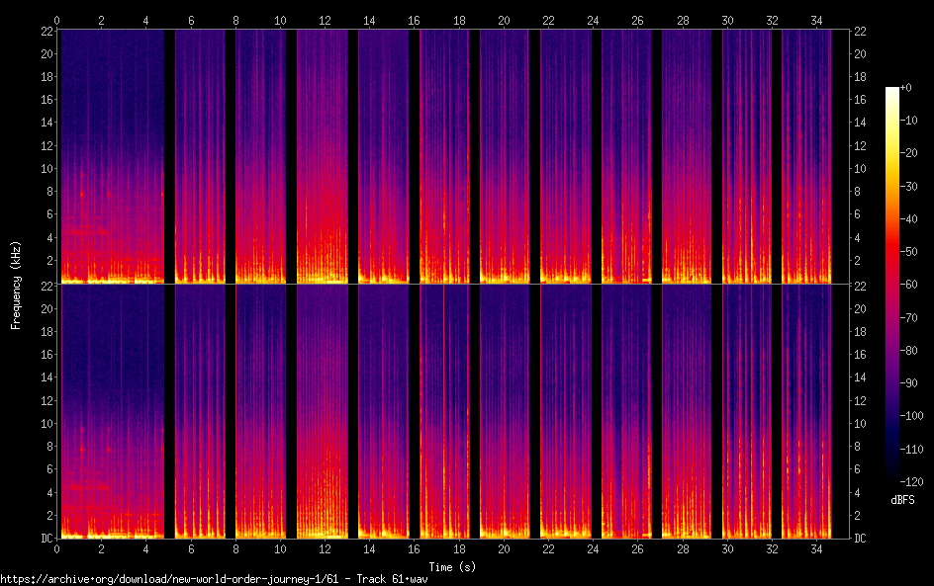The width and height of the screenshot is (934, 586).
Task: Jump to the 34 second mark on the bottom time axis
Action: [816, 548]
